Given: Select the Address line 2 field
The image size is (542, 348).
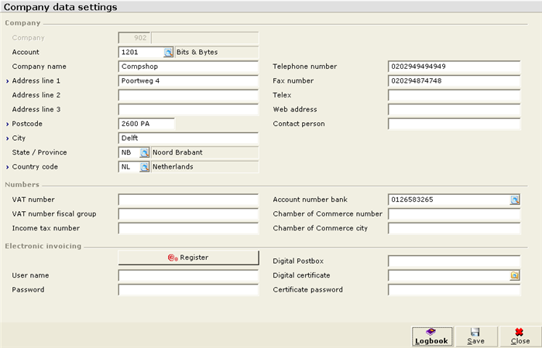Looking at the screenshot, I should (188, 95).
